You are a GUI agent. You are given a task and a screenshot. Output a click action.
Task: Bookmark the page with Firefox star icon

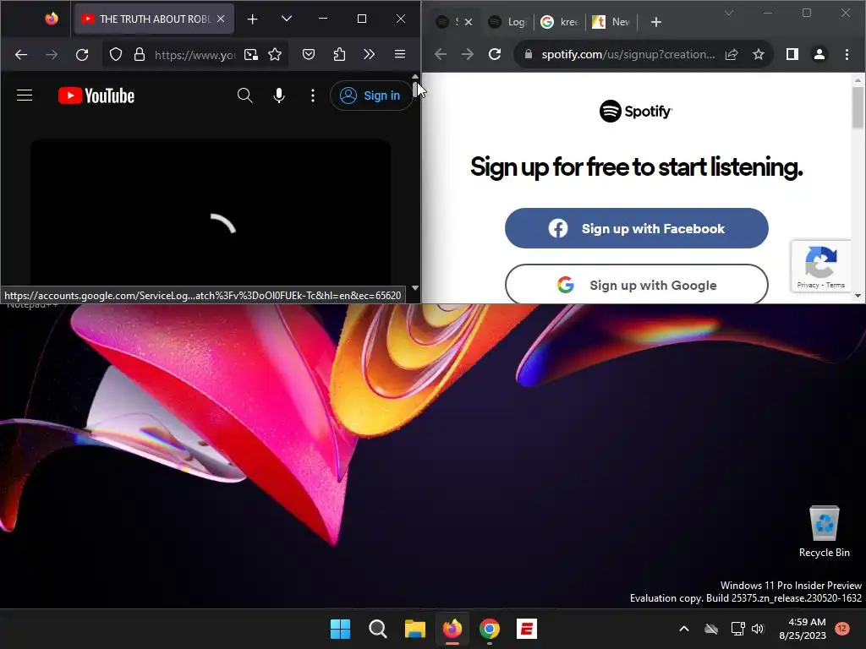[x=275, y=55]
